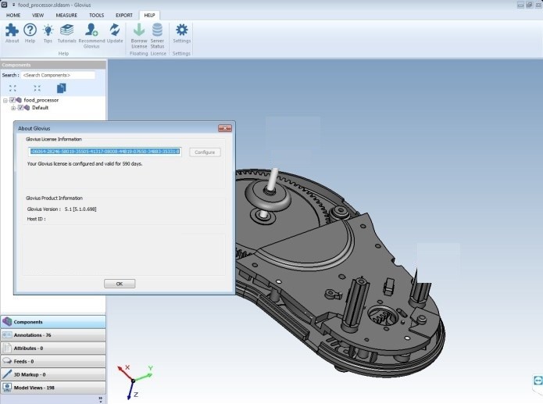The width and height of the screenshot is (543, 404).
Task: Click expand all components icon
Action: [13, 88]
